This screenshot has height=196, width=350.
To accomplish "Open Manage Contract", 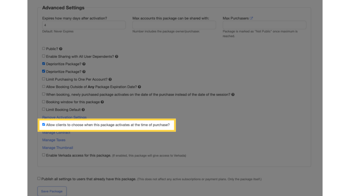I will [56, 132].
